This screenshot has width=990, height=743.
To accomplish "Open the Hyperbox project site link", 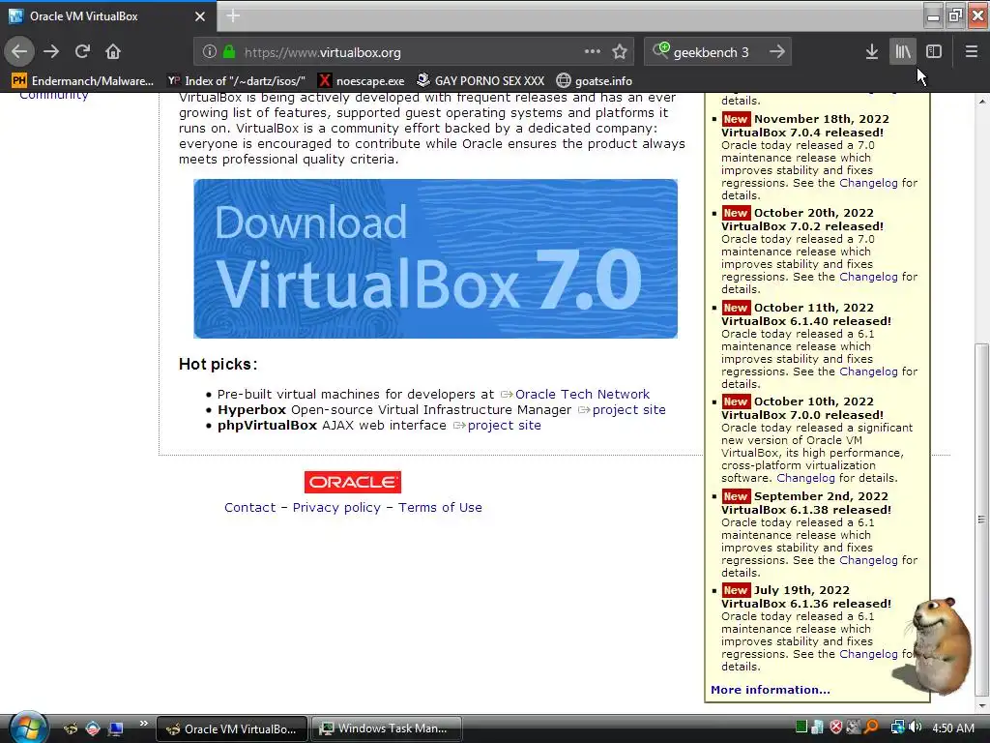I will [x=628, y=410].
